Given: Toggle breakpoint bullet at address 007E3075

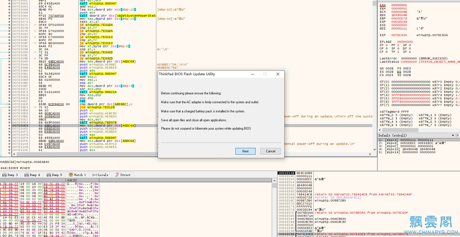Looking at the screenshot, I should [9, 25].
